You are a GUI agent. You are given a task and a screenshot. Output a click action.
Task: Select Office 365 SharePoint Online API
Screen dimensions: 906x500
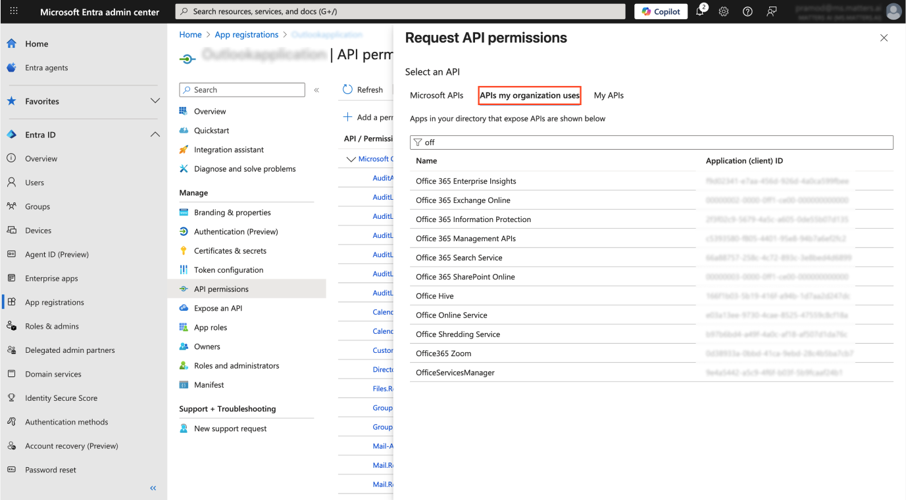(651, 277)
